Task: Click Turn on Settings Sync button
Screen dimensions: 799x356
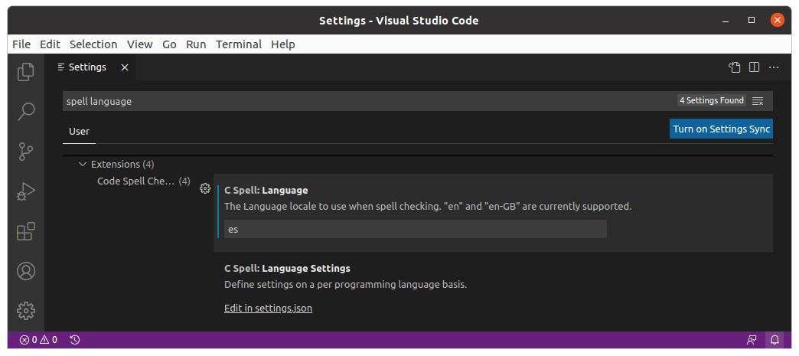Action: pos(721,129)
